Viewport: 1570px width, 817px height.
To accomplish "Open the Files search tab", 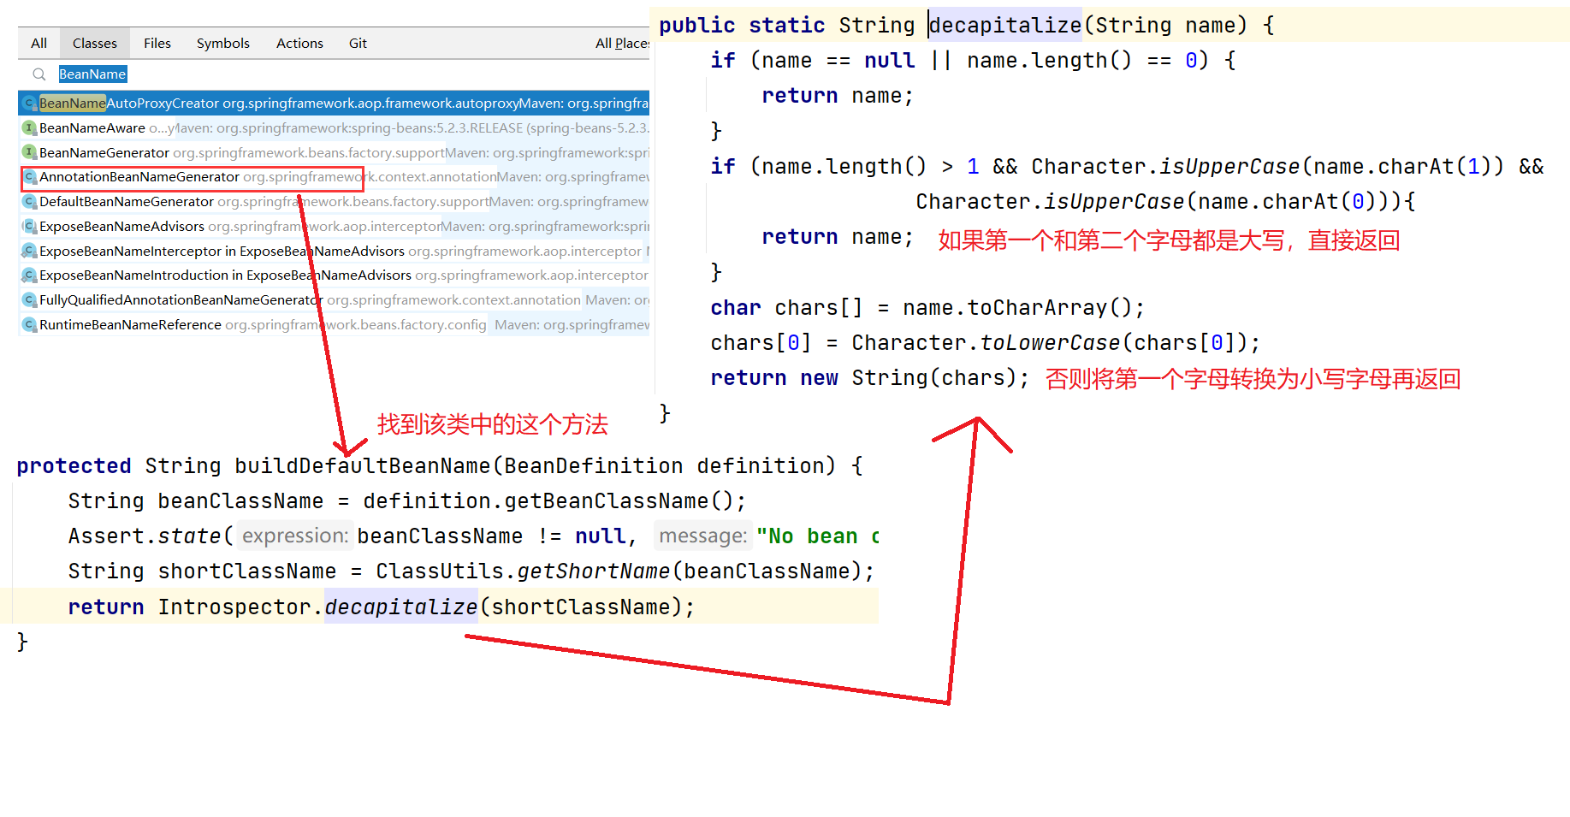I will [x=157, y=43].
